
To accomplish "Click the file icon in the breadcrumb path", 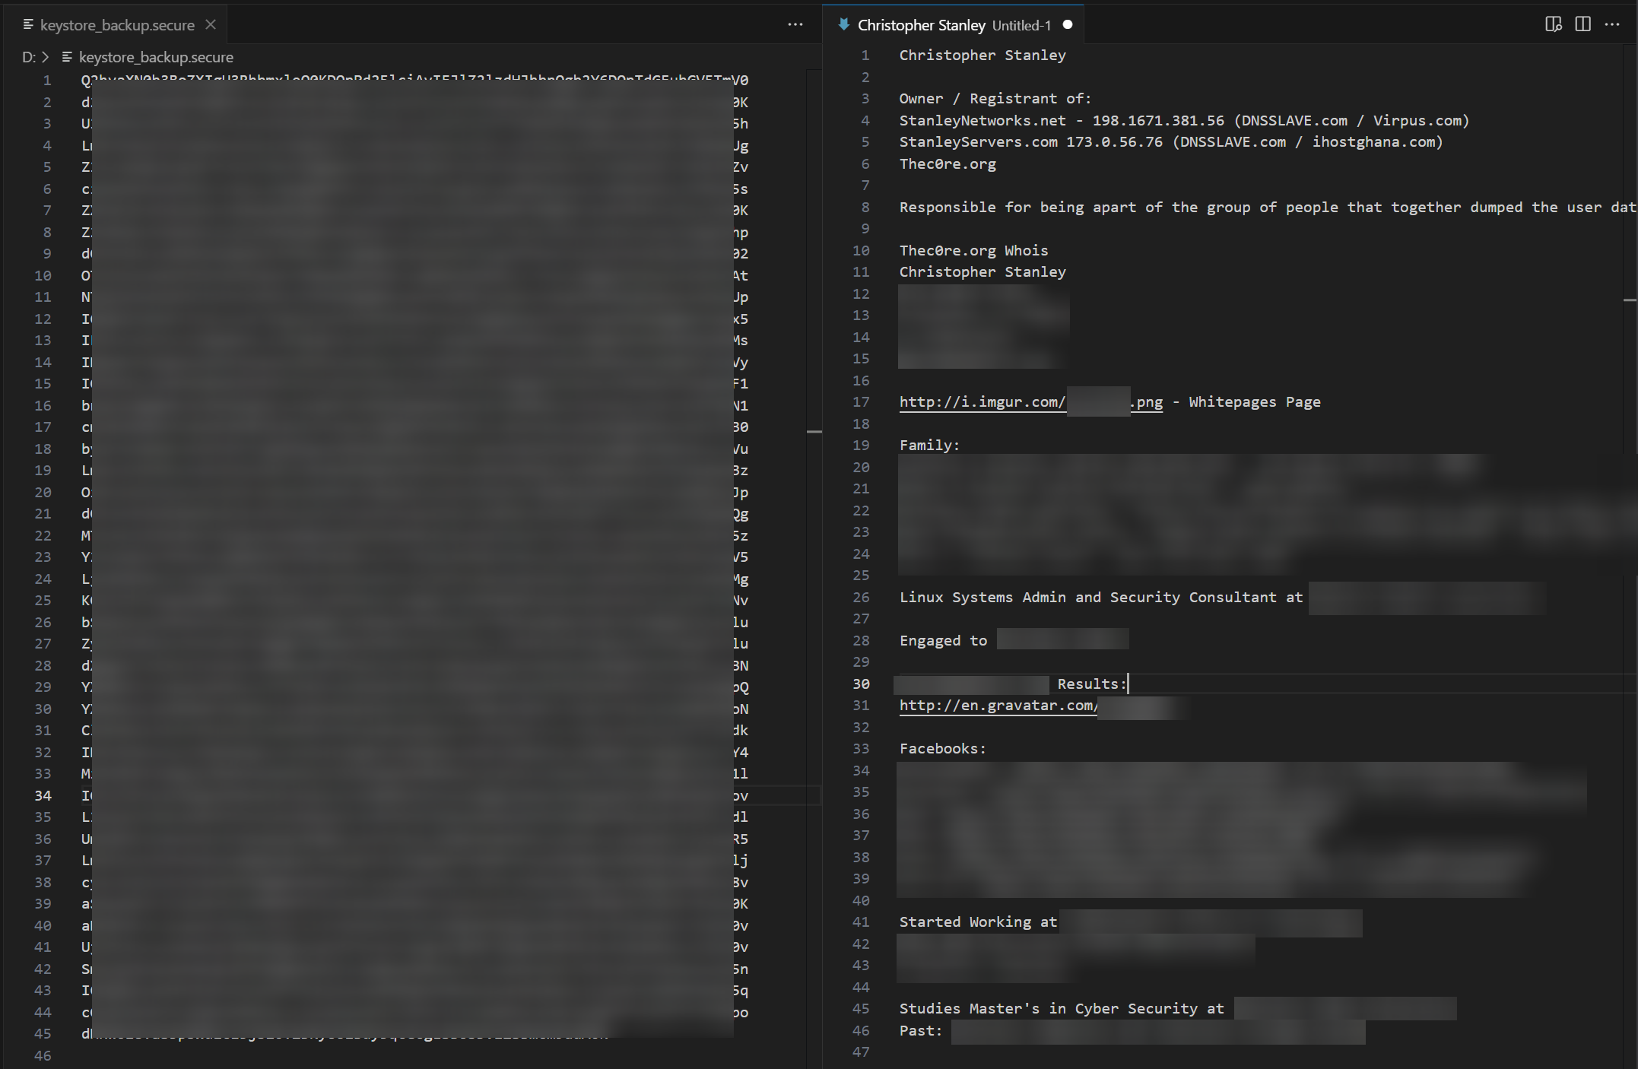I will (x=67, y=57).
